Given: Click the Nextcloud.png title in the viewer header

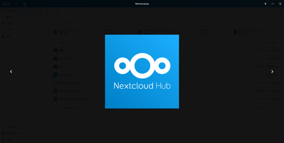Looking at the screenshot, I should [142, 4].
